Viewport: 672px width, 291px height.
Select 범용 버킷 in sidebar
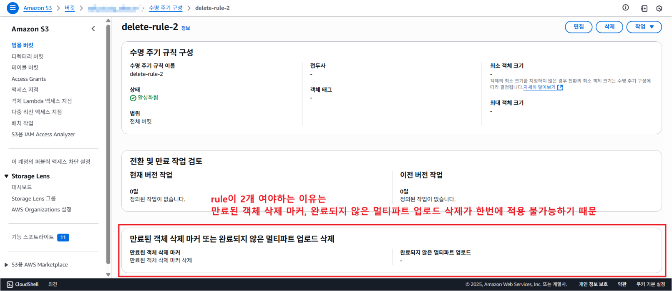(x=23, y=45)
